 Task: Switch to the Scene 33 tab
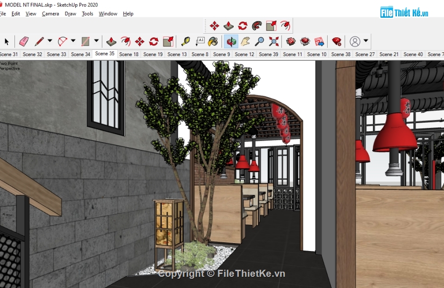pyautogui.click(x=57, y=54)
